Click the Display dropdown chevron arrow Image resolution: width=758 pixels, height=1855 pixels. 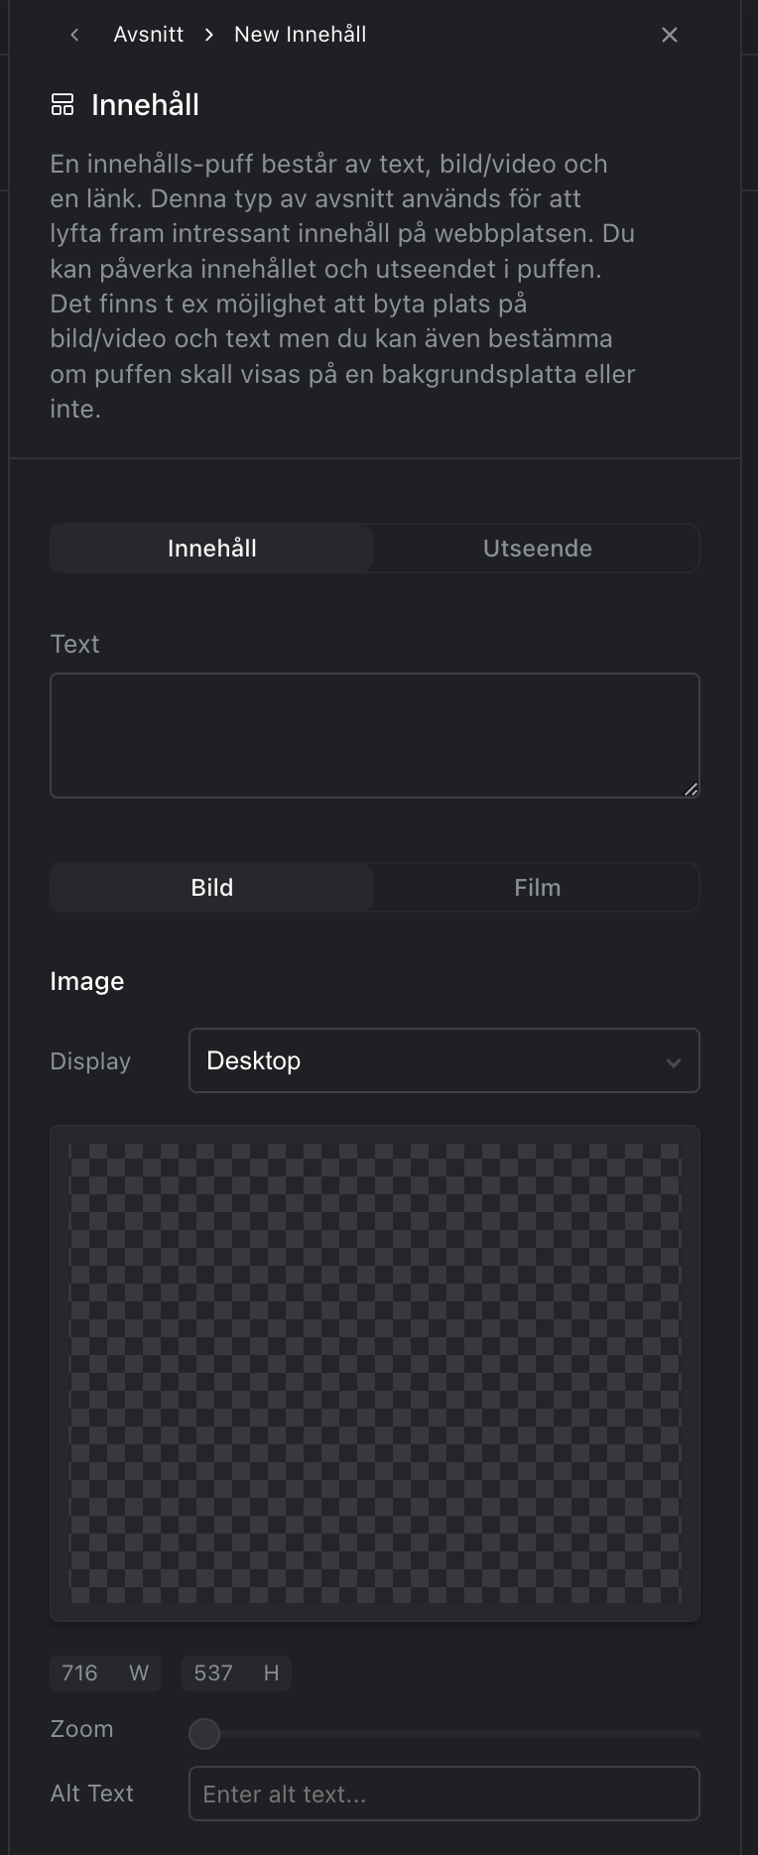tap(674, 1062)
